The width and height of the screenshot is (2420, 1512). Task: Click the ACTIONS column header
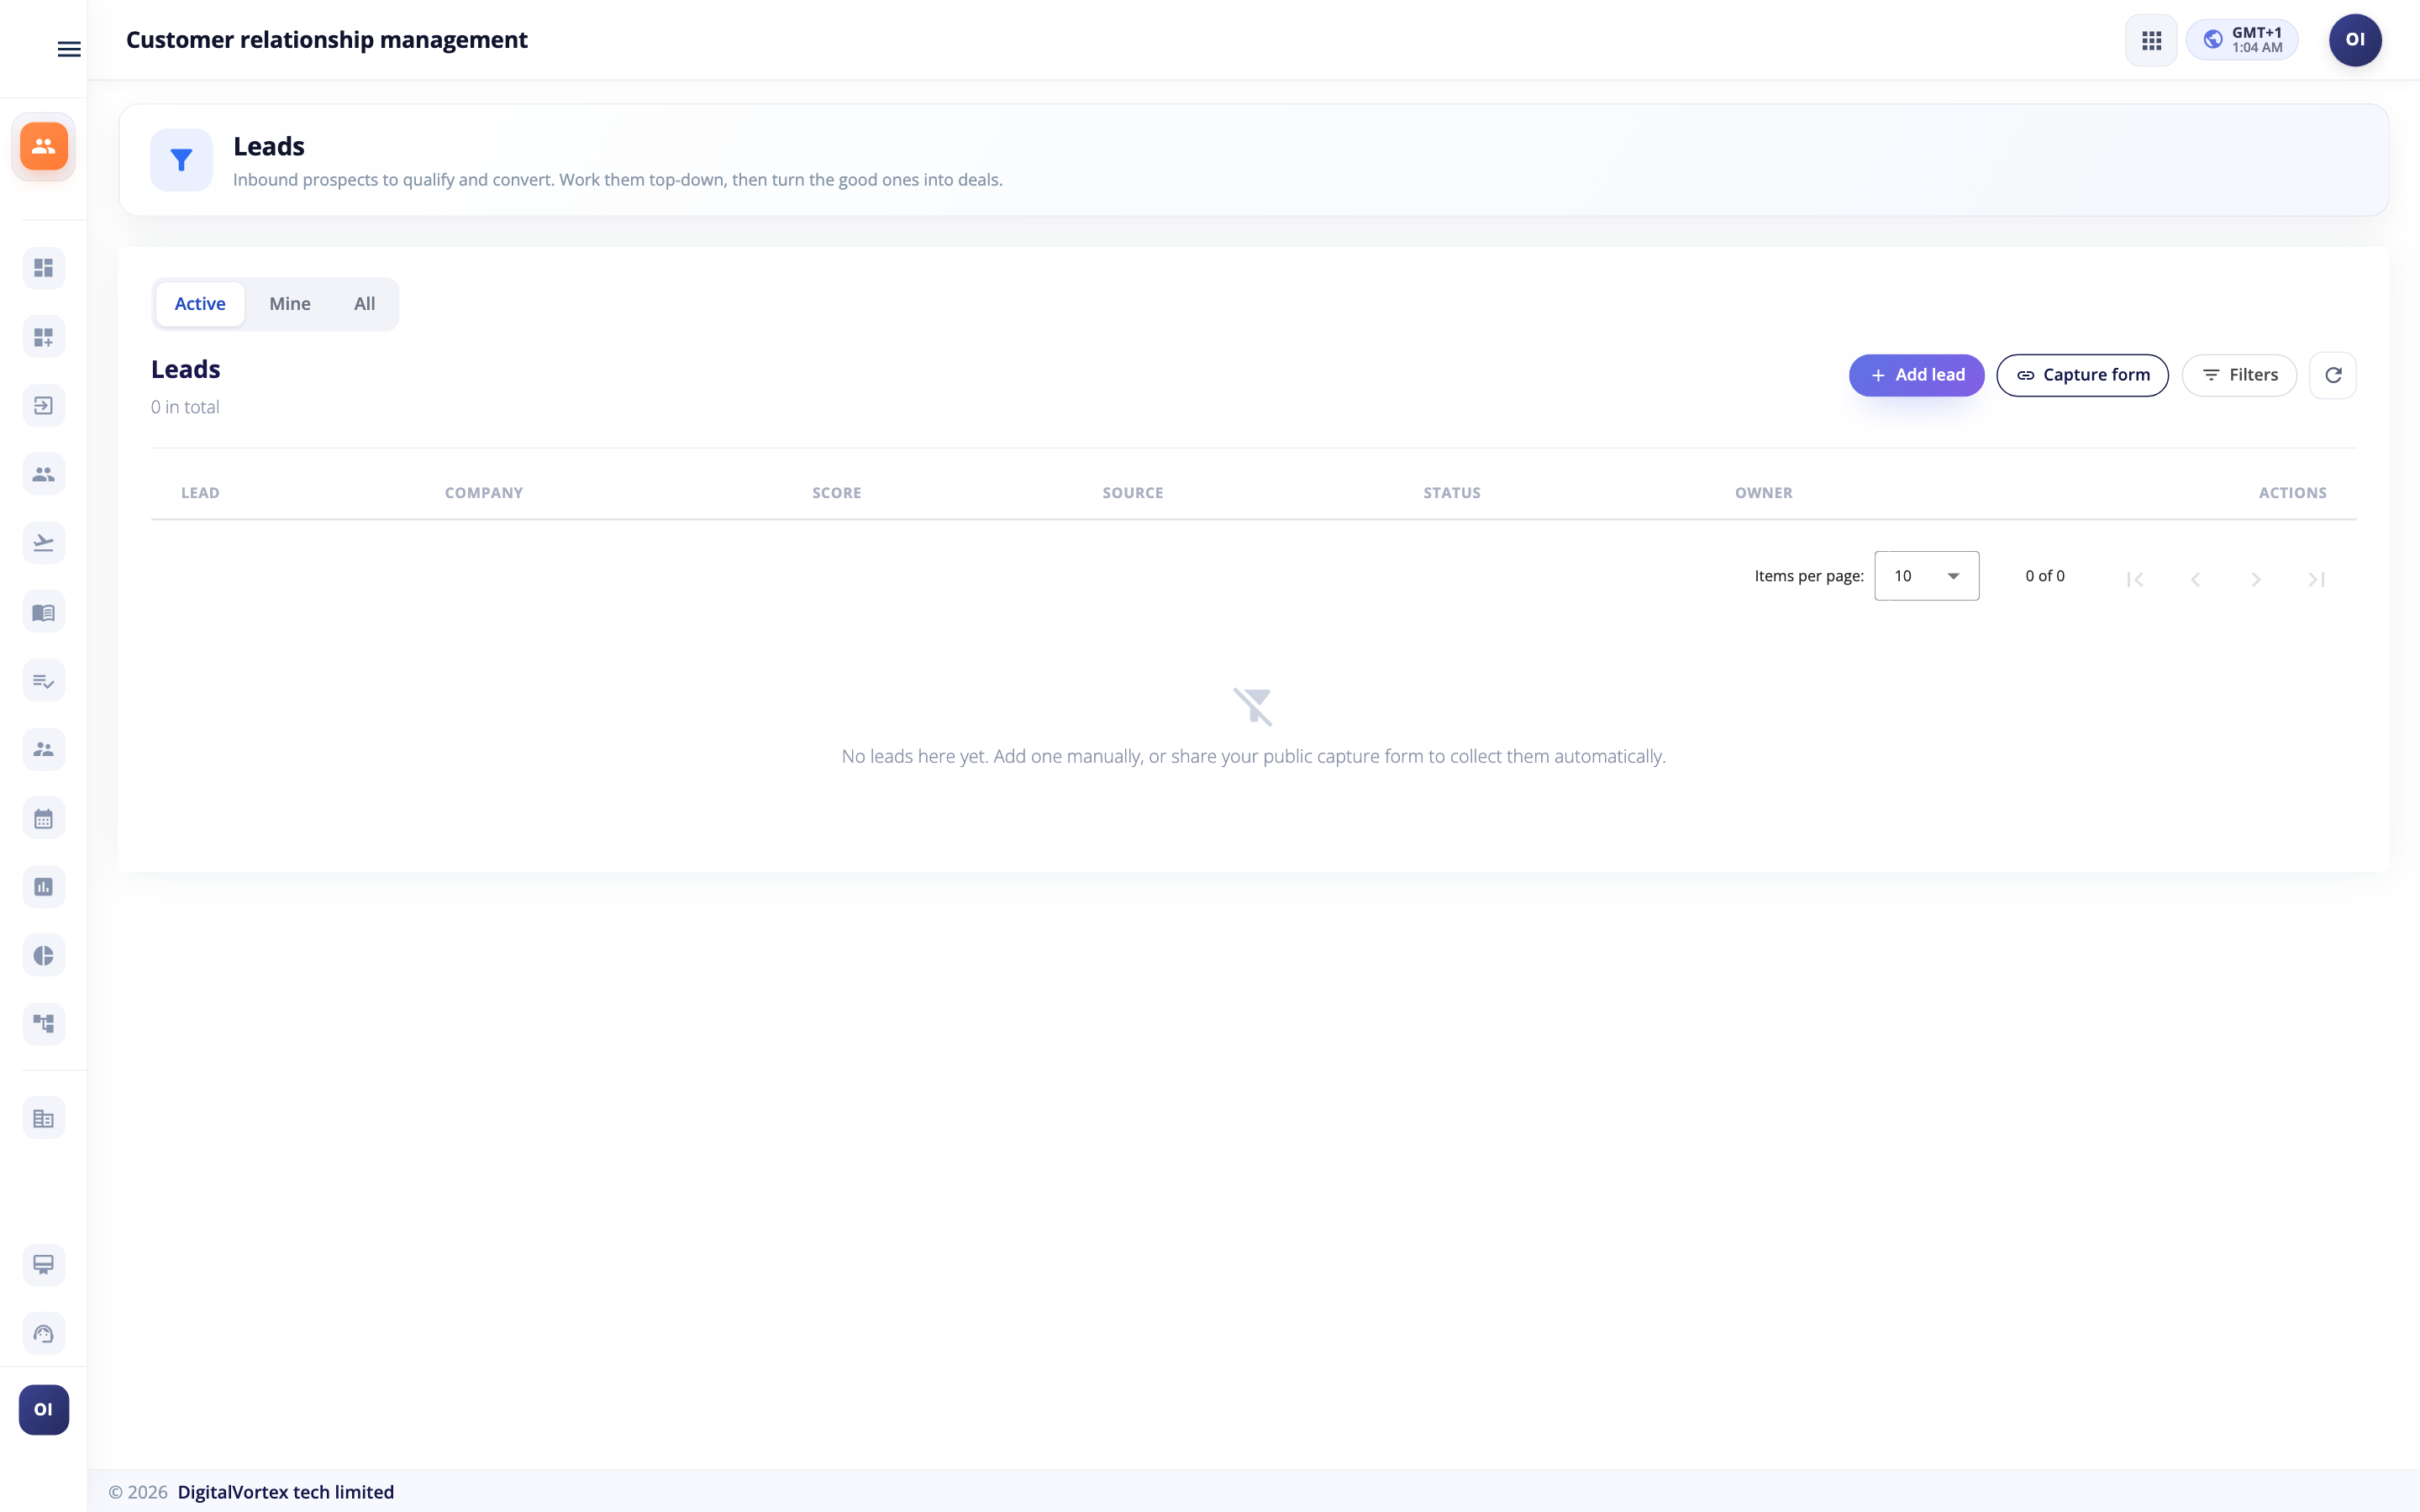[2292, 493]
